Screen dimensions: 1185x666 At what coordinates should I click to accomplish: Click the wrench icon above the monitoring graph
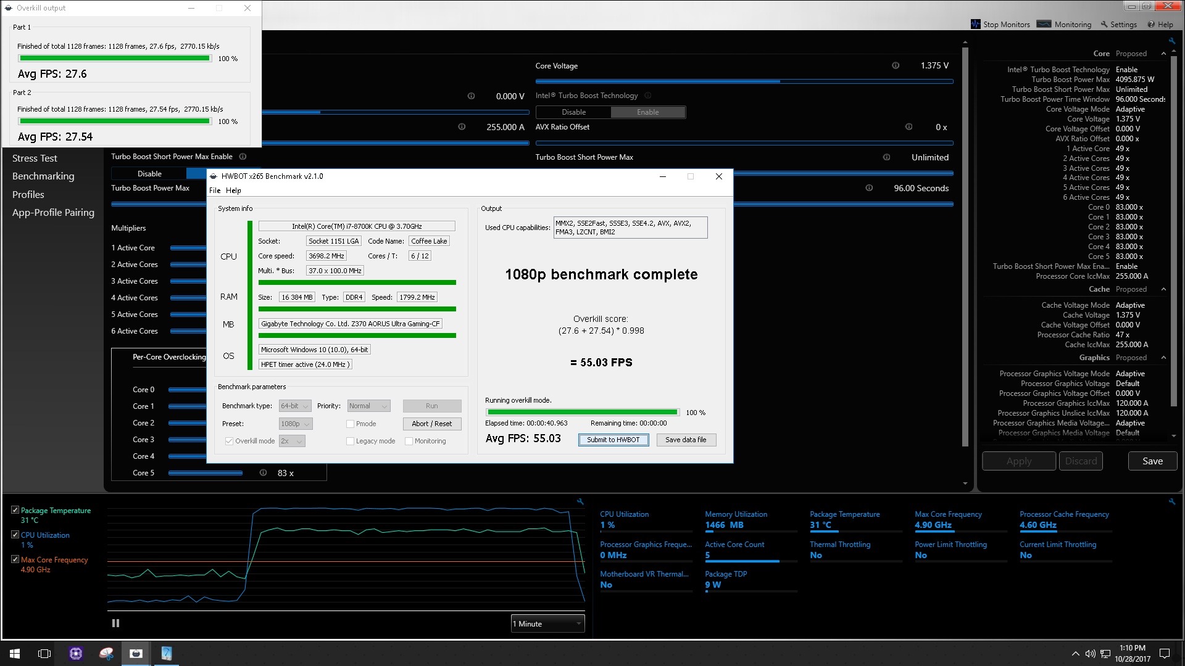580,502
